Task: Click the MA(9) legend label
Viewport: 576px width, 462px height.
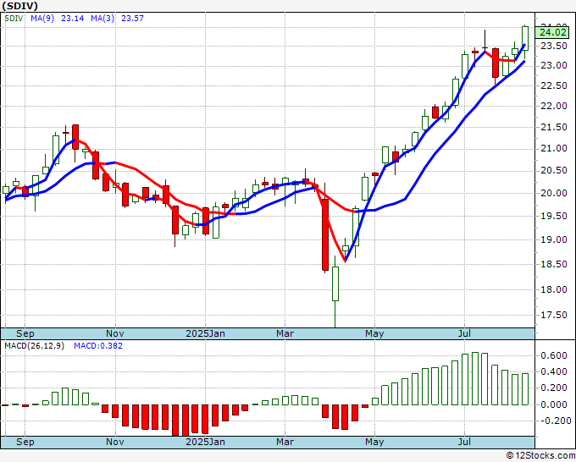Action: 42,19
